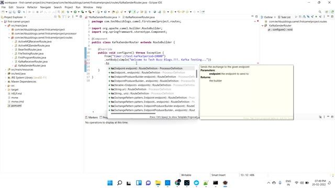Image resolution: width=335 pixels, height=188 pixels.
Task: Collapse the firstcamelproject.routes package node
Action: point(9,38)
